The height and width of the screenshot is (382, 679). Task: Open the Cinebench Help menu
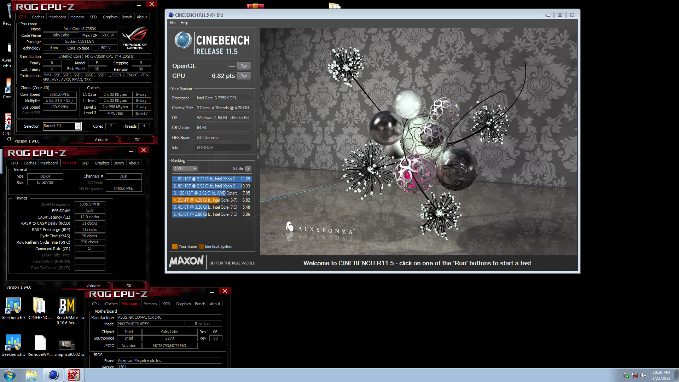pos(184,23)
